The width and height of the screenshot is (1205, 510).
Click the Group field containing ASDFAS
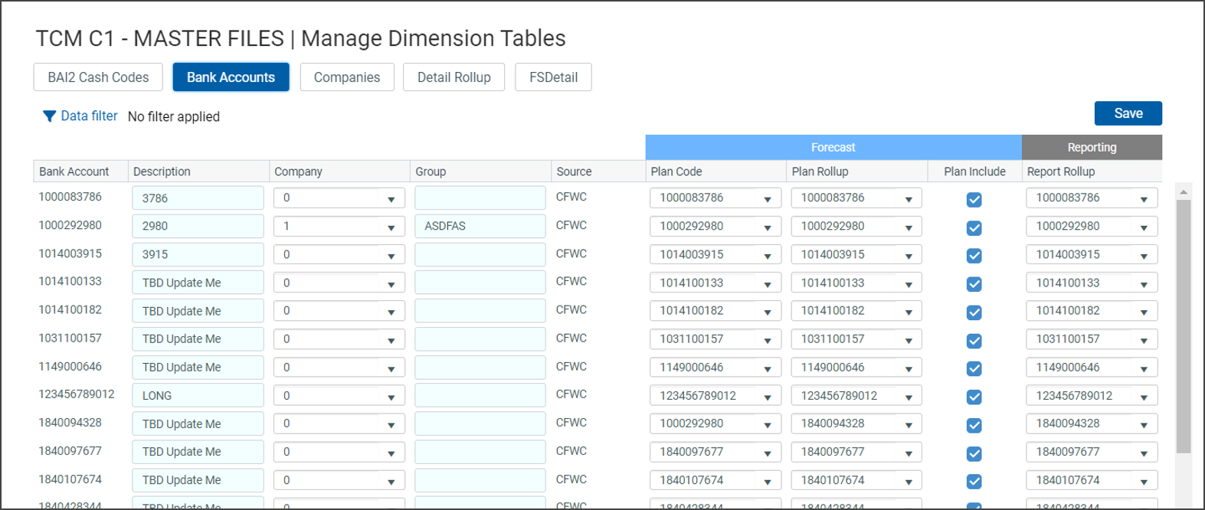tap(480, 226)
